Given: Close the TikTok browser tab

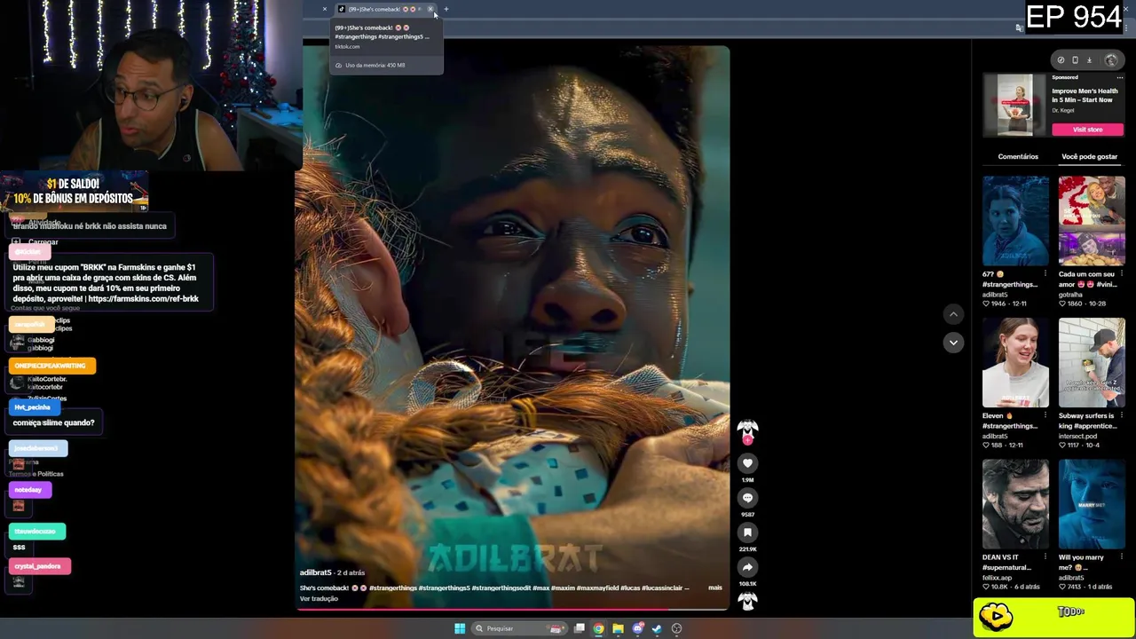Looking at the screenshot, I should coord(430,9).
